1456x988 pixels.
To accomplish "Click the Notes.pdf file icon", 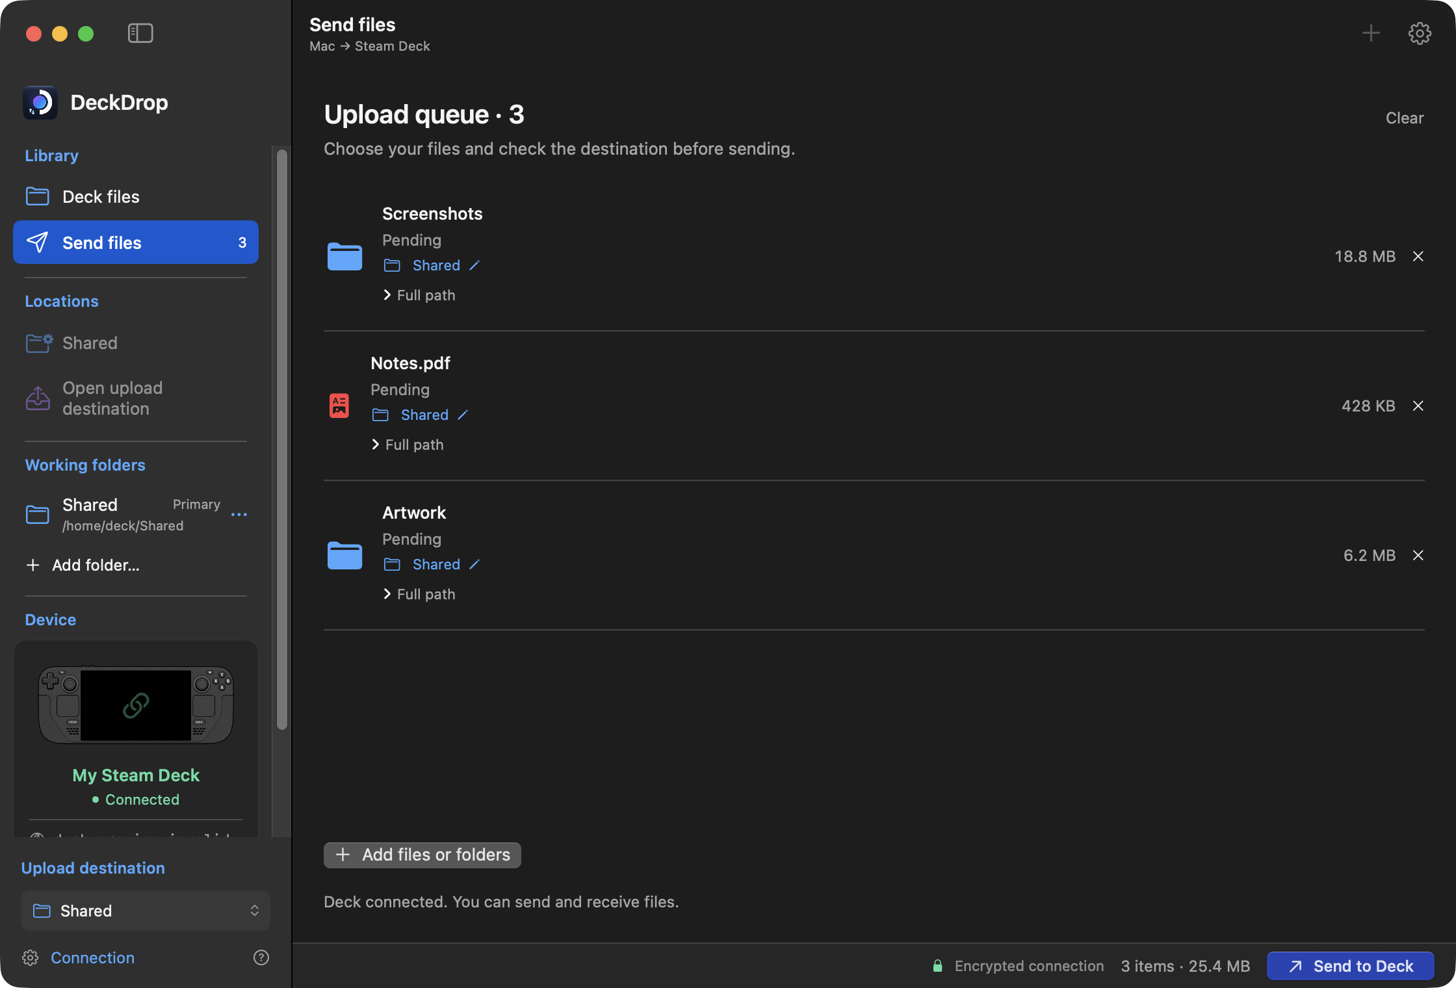I will point(339,406).
